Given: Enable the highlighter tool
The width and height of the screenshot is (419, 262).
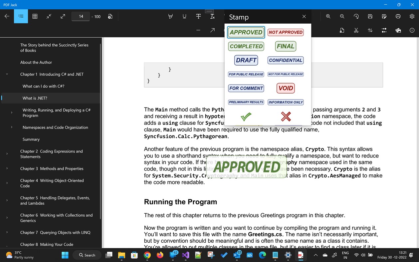Looking at the screenshot, I should coord(171,16).
